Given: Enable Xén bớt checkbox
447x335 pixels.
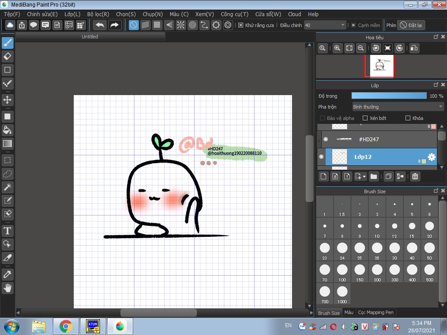Looking at the screenshot, I should point(365,118).
